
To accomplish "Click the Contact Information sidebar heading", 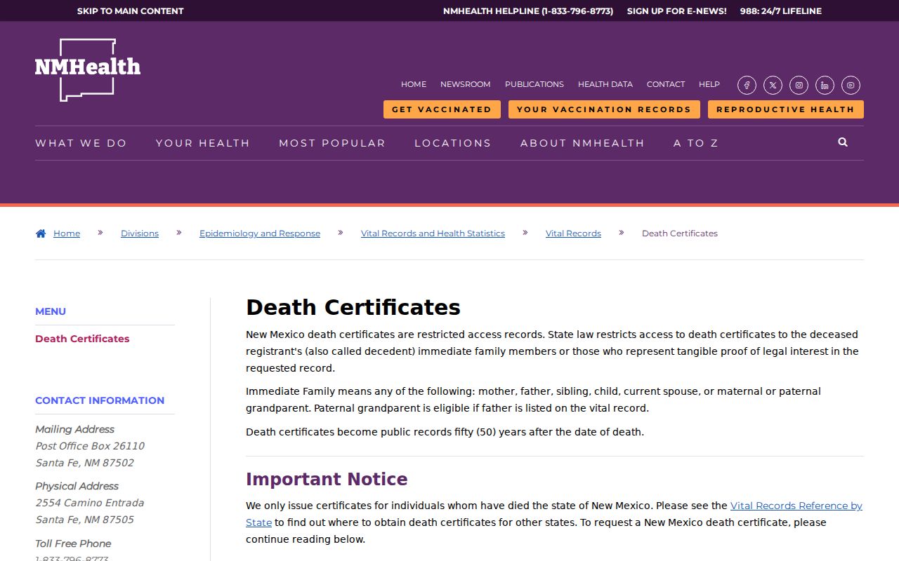I will pos(100,400).
